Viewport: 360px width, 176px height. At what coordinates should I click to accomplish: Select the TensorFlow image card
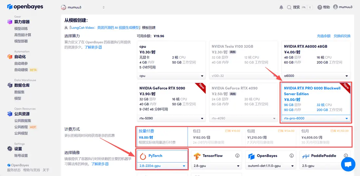pos(216,160)
